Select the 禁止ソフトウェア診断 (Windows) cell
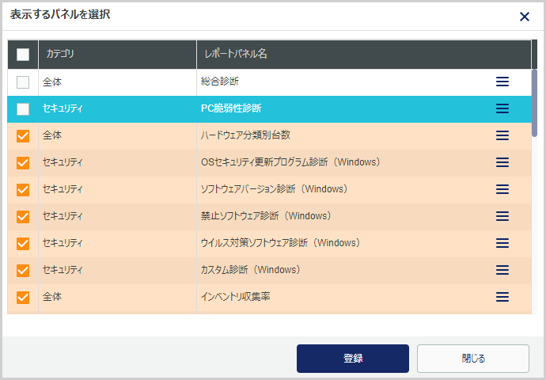The height and width of the screenshot is (380, 546). [x=364, y=216]
